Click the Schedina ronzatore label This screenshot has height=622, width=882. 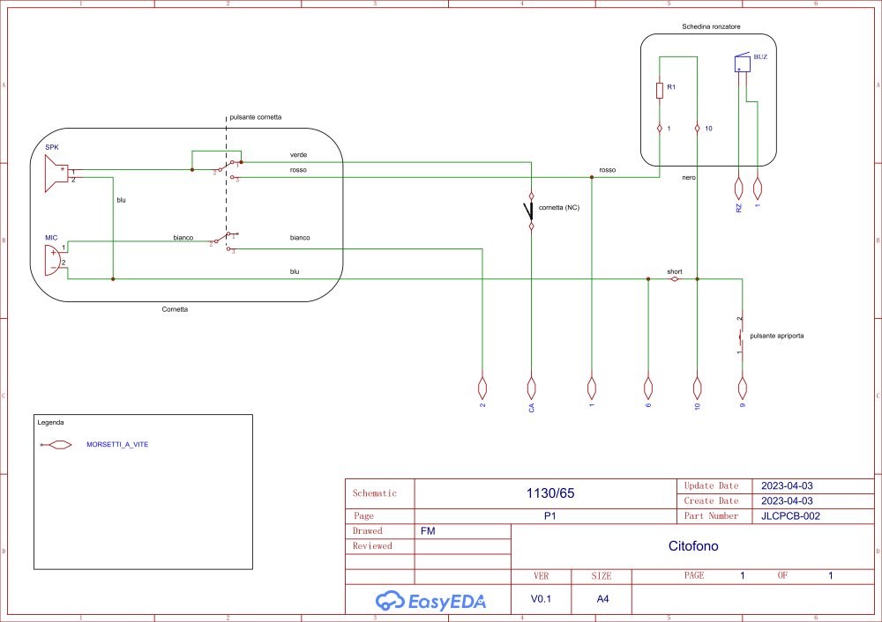coord(711,26)
